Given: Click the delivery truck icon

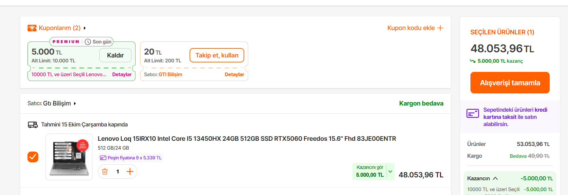Looking at the screenshot, I should point(33,125).
